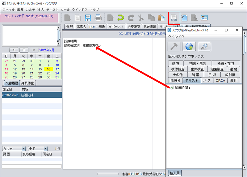Select July 16 in the calendar
The image size is (247, 177).
point(48,69)
